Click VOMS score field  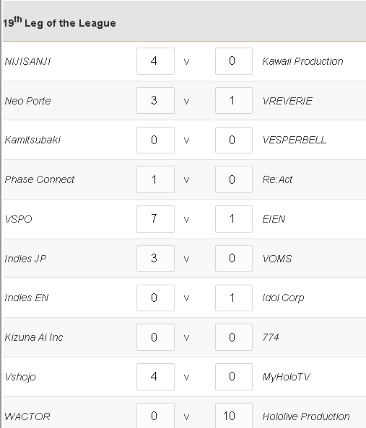[x=234, y=258]
